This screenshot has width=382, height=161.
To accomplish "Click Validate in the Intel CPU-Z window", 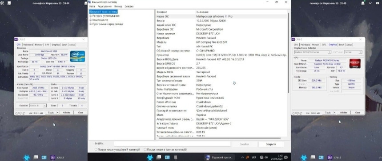I will point(67,113).
